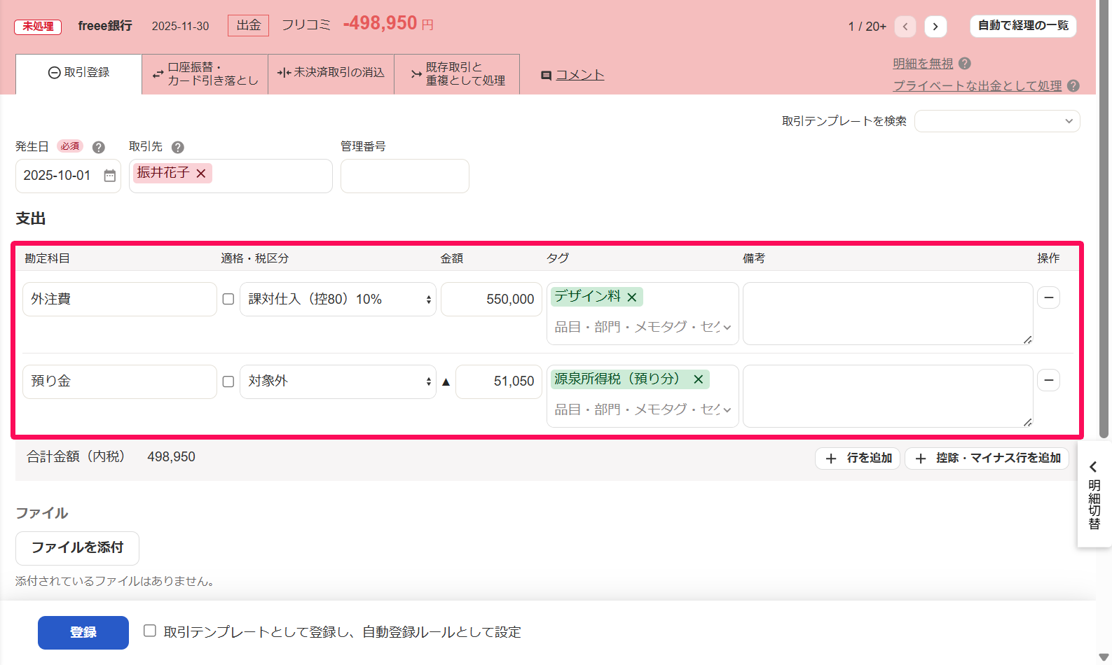The image size is (1112, 665).
Task: Enable 取引テンプレートとして登録 checkbox
Action: 150,631
